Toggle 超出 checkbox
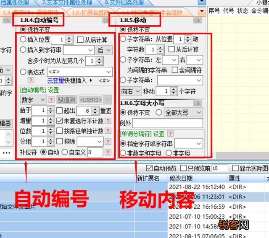This screenshot has height=238, width=269. click(59, 111)
